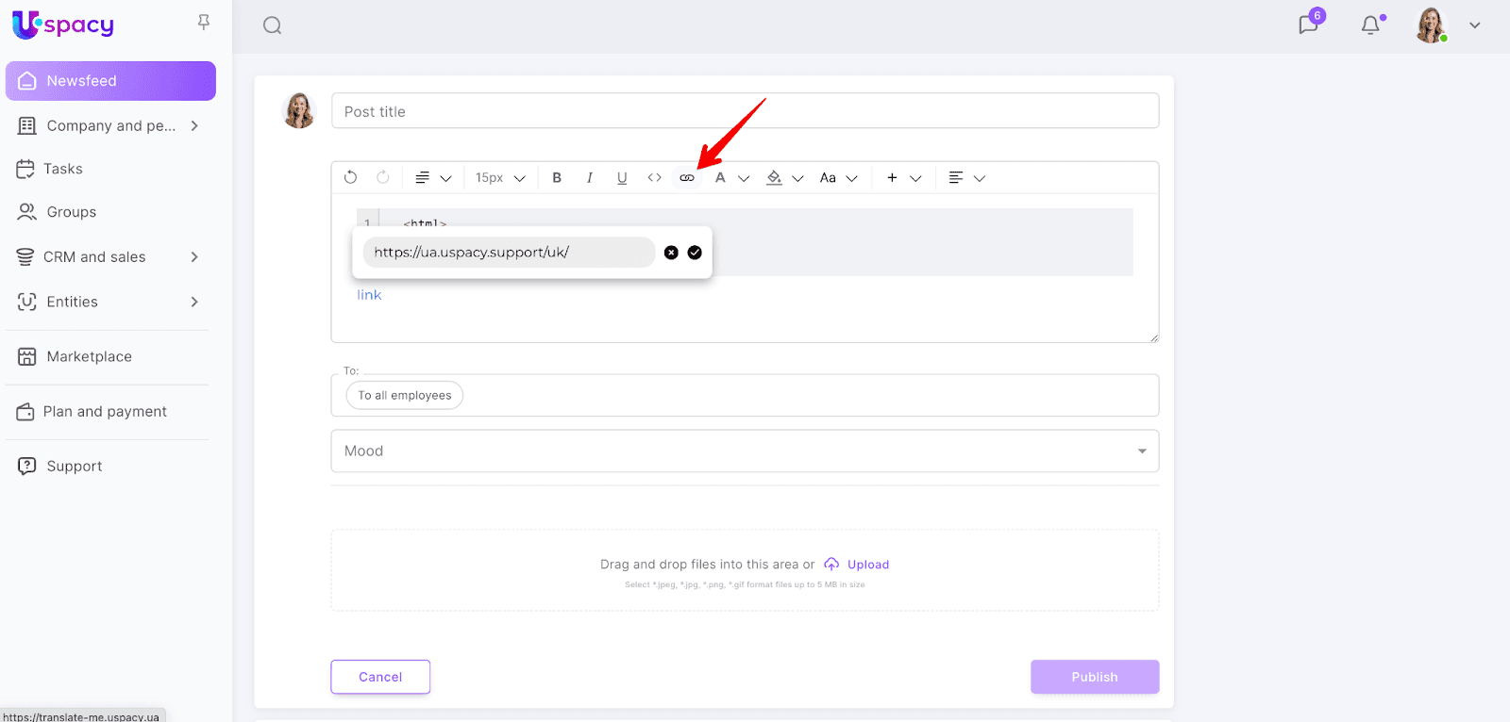Image resolution: width=1510 pixels, height=722 pixels.
Task: Open the chat messages icon
Action: [x=1308, y=25]
